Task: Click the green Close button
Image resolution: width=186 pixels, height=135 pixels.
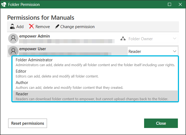Action: (161, 123)
